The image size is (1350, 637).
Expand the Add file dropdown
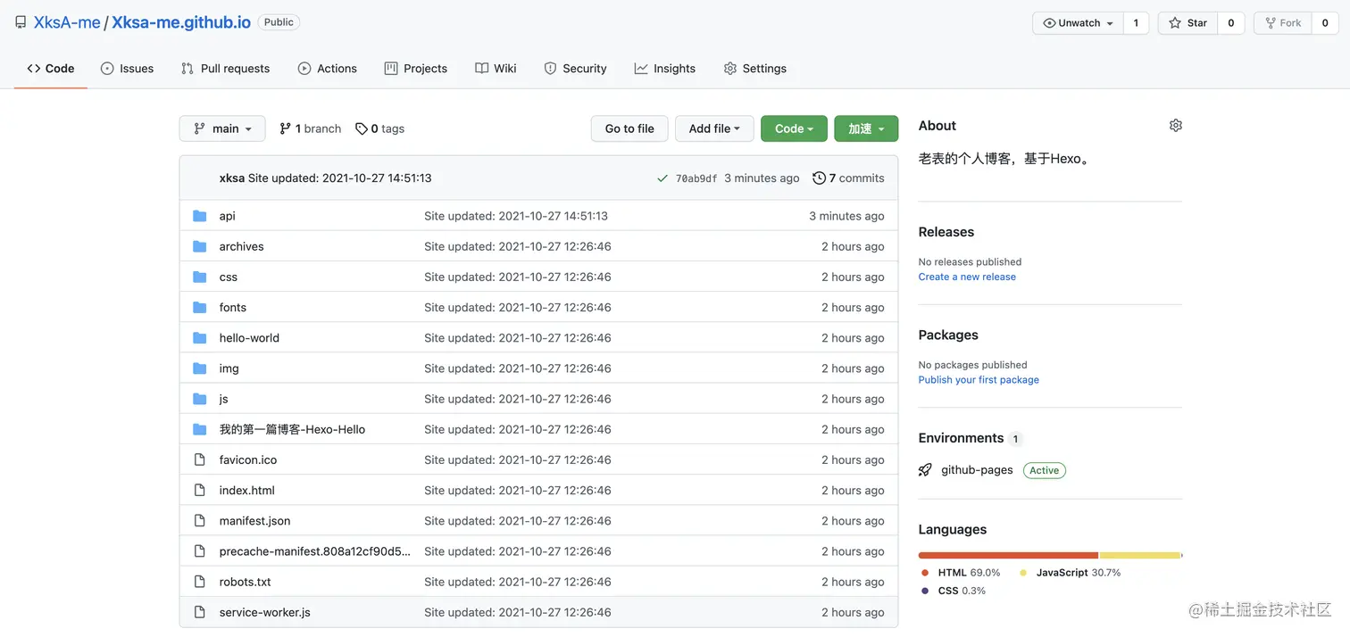(x=714, y=128)
